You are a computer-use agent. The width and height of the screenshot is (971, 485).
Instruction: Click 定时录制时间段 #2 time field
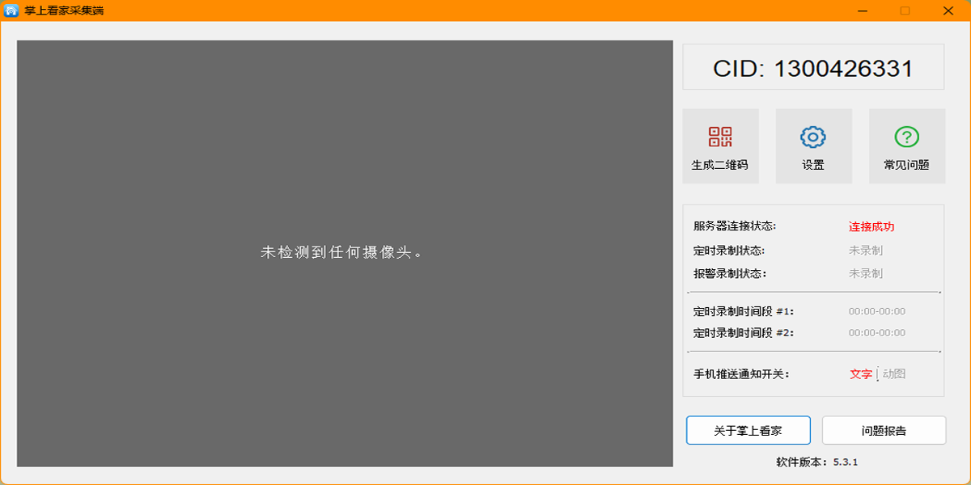coord(876,331)
